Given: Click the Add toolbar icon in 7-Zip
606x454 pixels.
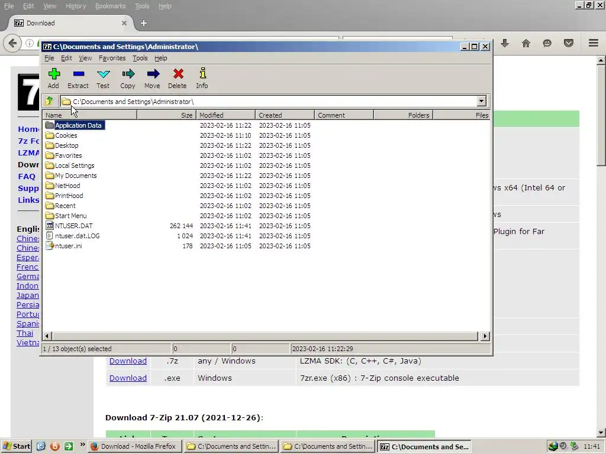Looking at the screenshot, I should (53, 79).
